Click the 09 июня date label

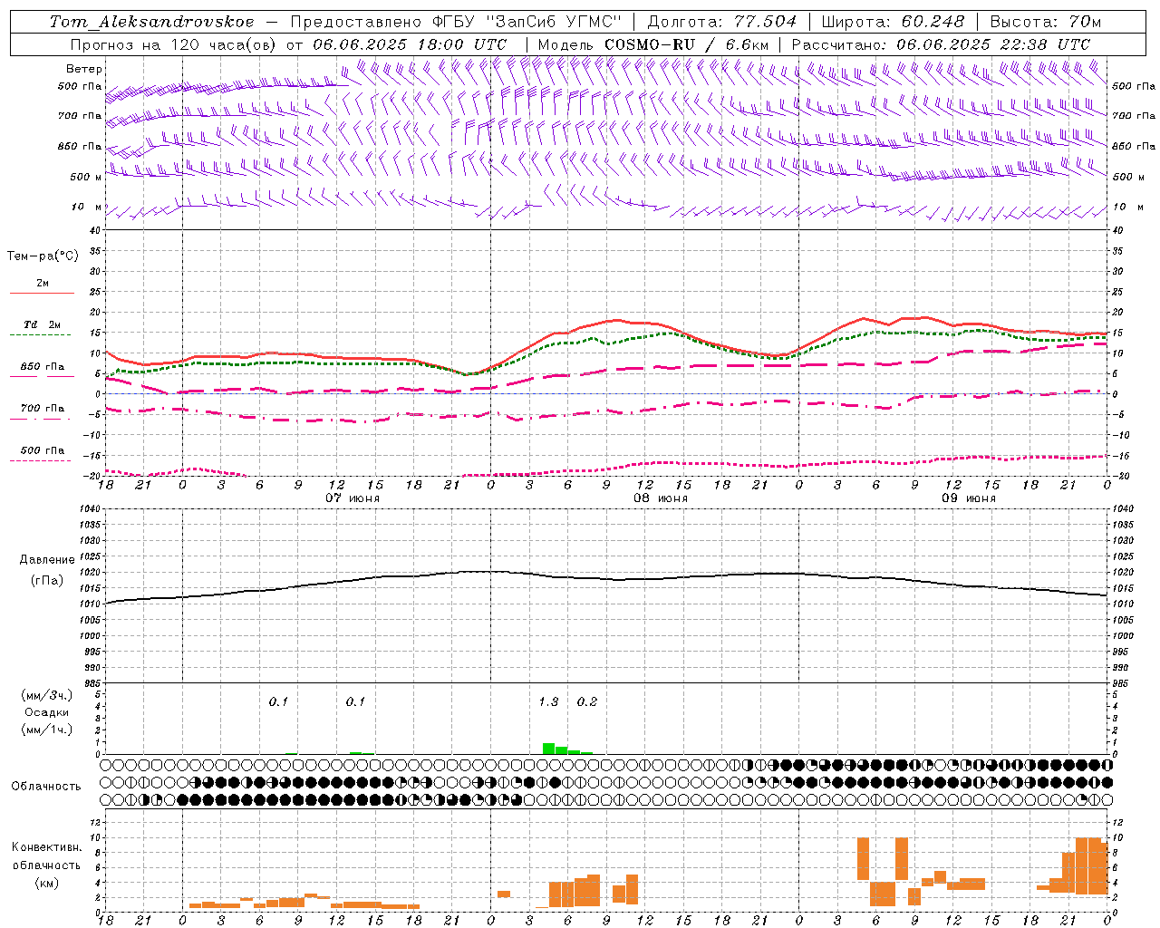pos(969,498)
